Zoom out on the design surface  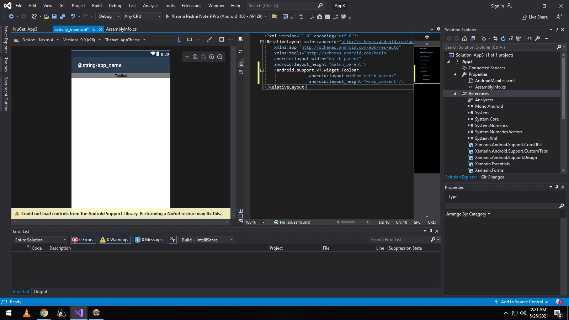220,57
